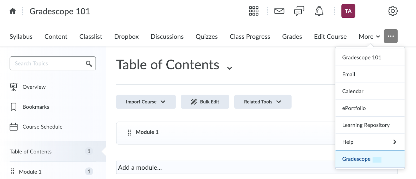Image resolution: width=416 pixels, height=179 pixels.
Task: Switch to the Quizzes tab
Action: point(206,36)
